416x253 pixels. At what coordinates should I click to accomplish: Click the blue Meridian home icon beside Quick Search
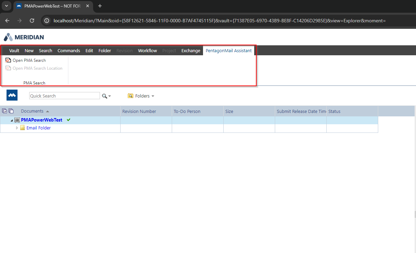tap(12, 95)
